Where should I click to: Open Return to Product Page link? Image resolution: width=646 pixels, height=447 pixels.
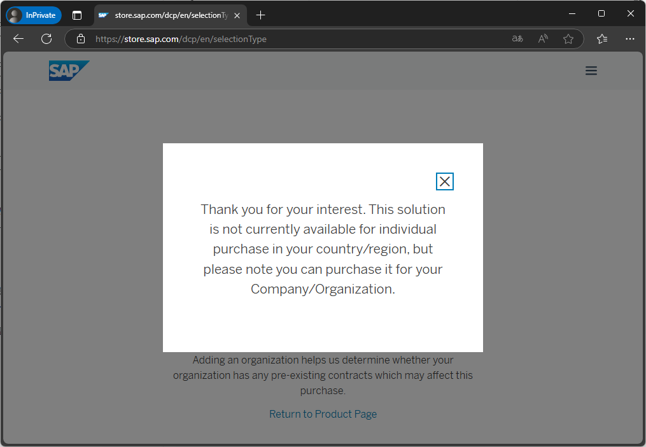323,414
